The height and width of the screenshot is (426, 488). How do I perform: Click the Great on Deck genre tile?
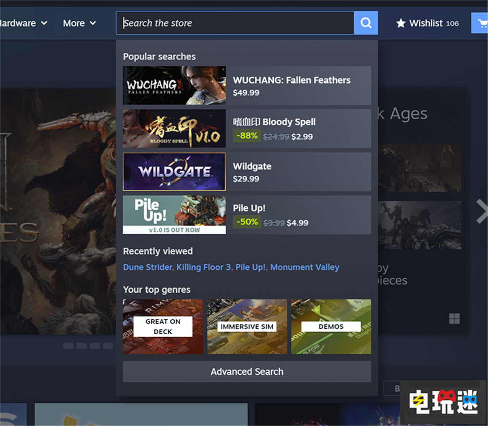tap(163, 326)
